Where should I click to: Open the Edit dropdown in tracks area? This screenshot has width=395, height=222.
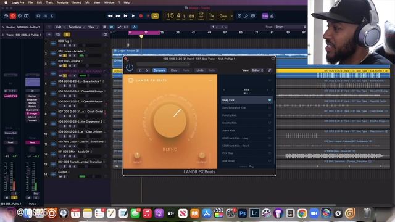coord(60,27)
